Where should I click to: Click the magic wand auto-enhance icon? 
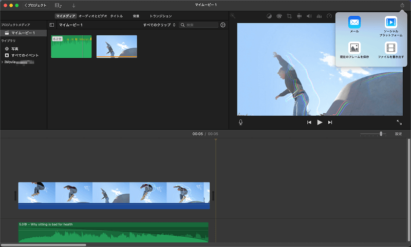tap(233, 16)
